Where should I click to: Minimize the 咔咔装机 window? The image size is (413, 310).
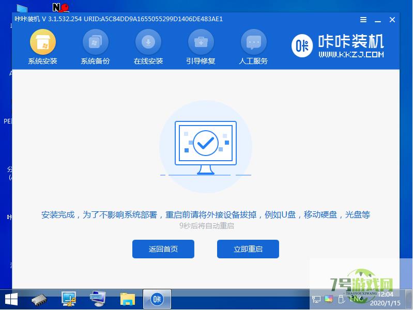click(378, 20)
